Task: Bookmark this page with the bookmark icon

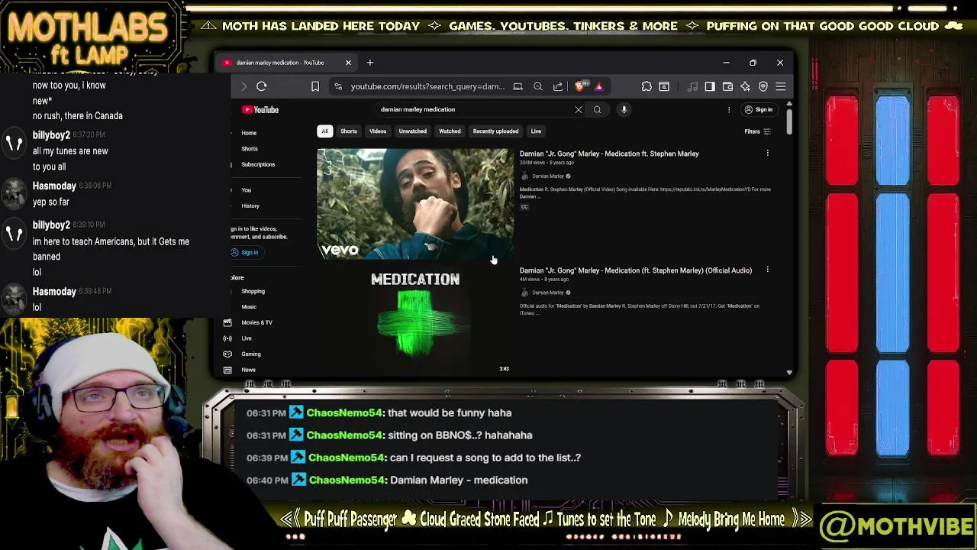Action: click(315, 86)
